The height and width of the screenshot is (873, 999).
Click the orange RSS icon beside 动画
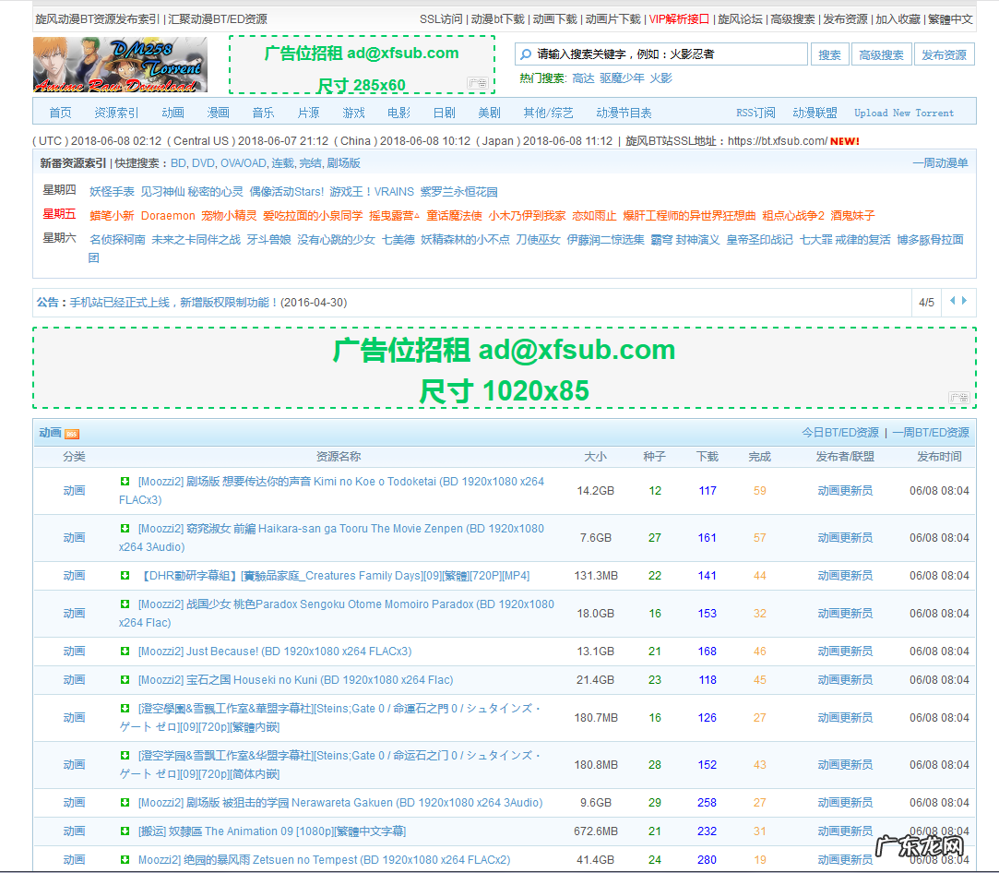[72, 434]
